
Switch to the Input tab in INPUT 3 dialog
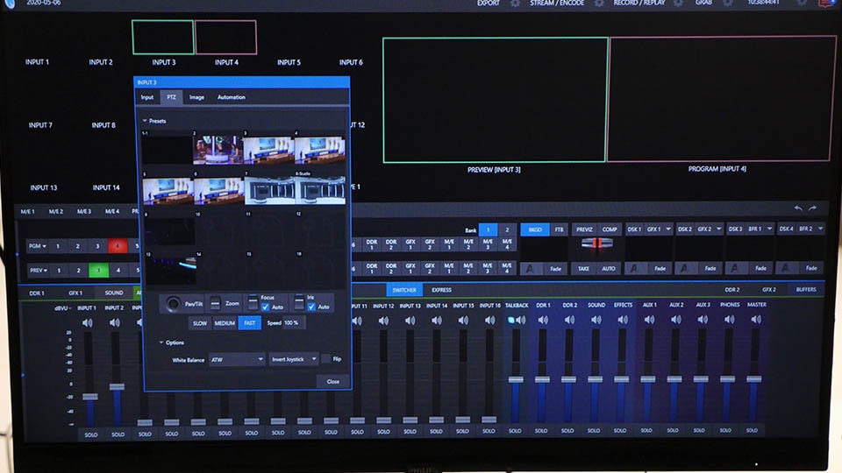(x=147, y=97)
